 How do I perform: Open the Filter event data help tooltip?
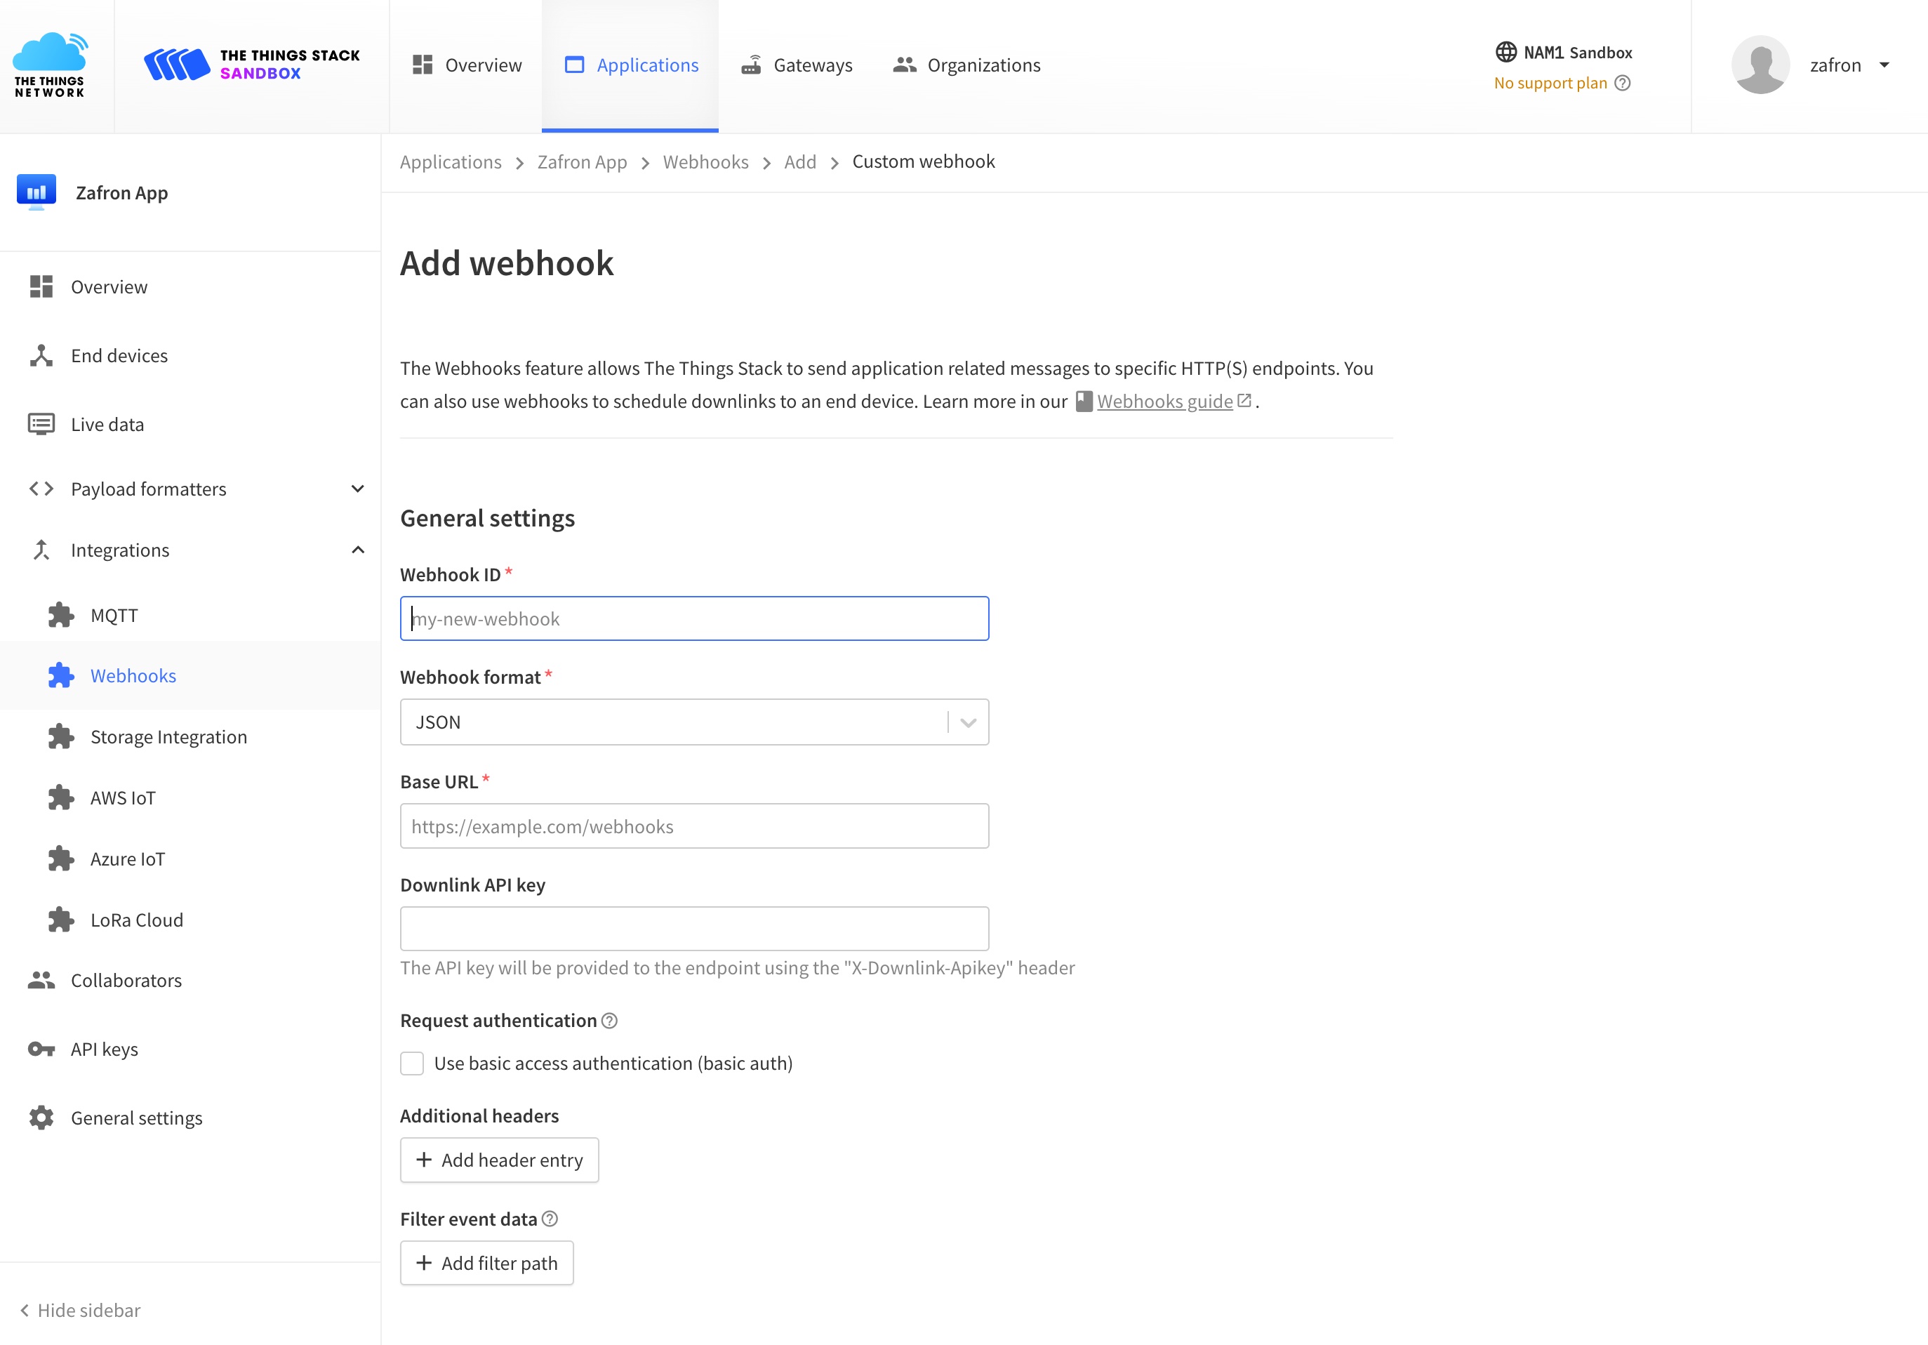(x=550, y=1218)
